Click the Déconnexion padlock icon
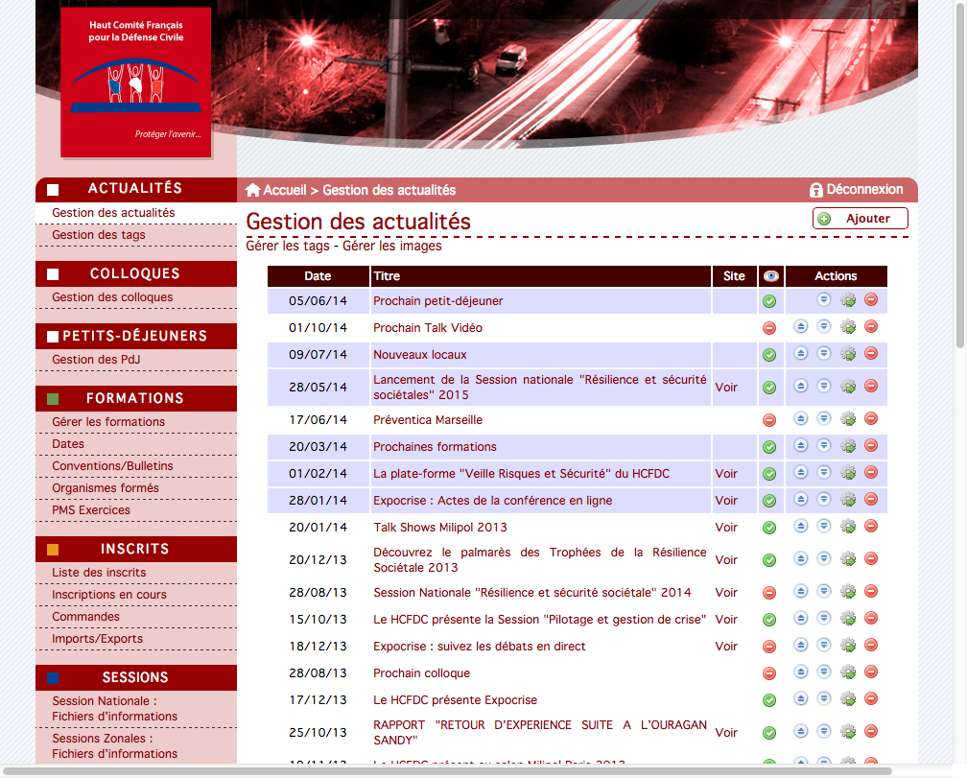 pos(815,190)
